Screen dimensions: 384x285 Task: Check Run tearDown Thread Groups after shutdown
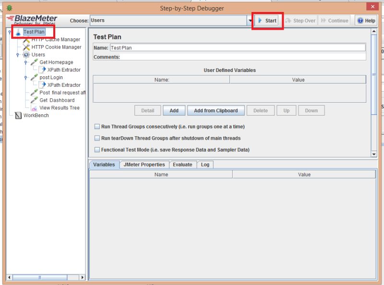pos(97,139)
